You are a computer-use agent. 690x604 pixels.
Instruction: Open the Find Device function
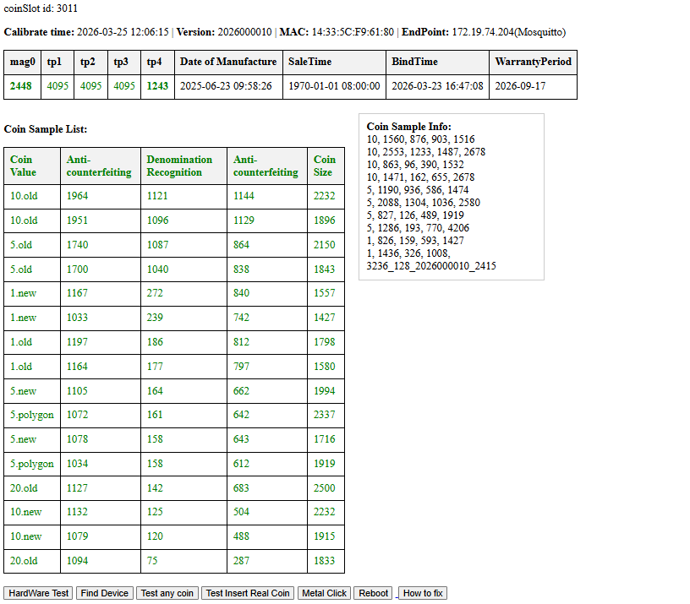pyautogui.click(x=104, y=593)
